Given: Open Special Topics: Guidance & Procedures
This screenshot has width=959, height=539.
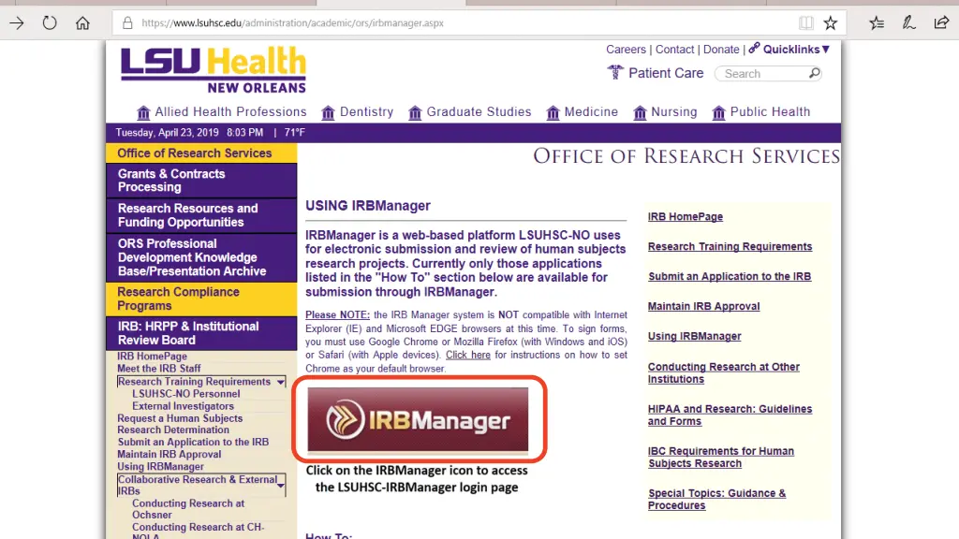Looking at the screenshot, I should pyautogui.click(x=716, y=500).
